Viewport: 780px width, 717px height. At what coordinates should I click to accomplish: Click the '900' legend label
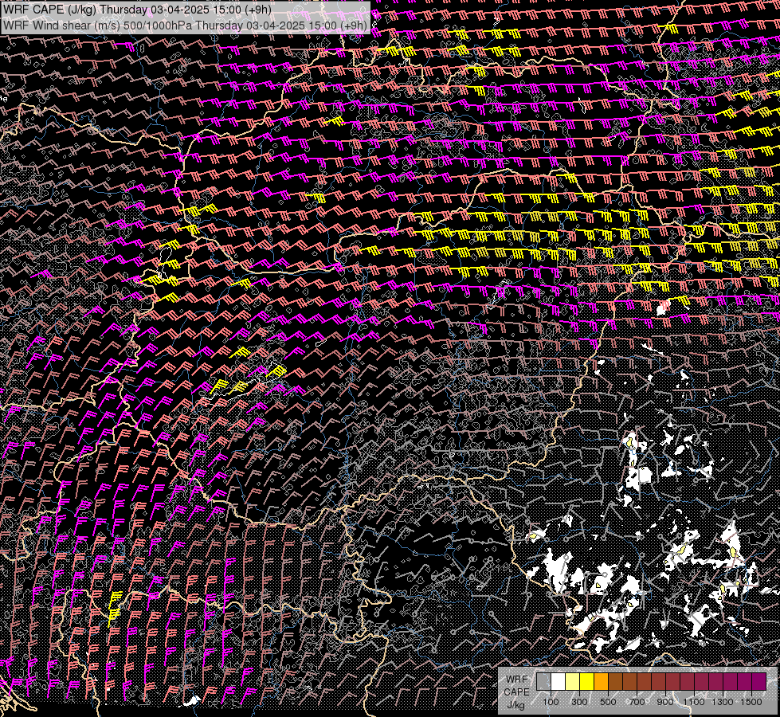[x=665, y=702]
